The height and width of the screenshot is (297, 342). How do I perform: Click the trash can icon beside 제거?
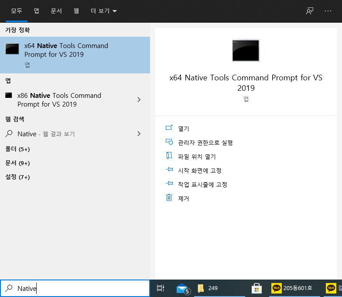coord(169,197)
